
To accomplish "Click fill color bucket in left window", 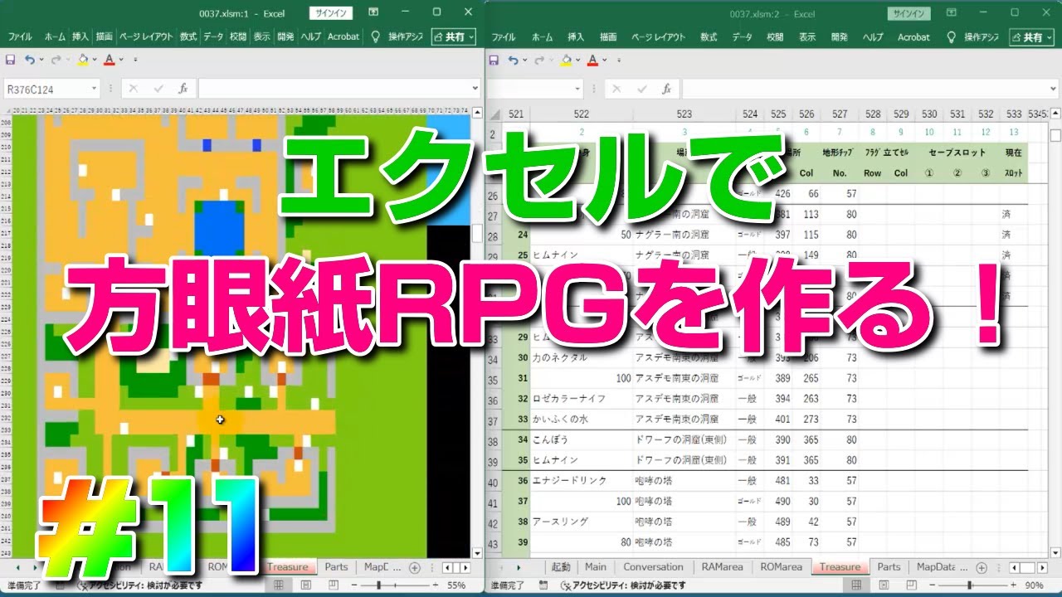I will (82, 60).
